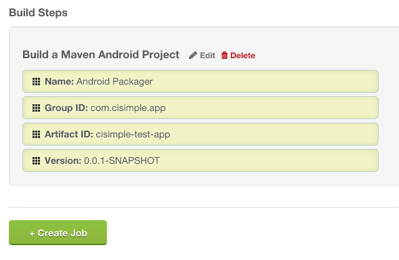399x260 pixels.
Task: Click the pencil Edit icon
Action: pyautogui.click(x=193, y=56)
